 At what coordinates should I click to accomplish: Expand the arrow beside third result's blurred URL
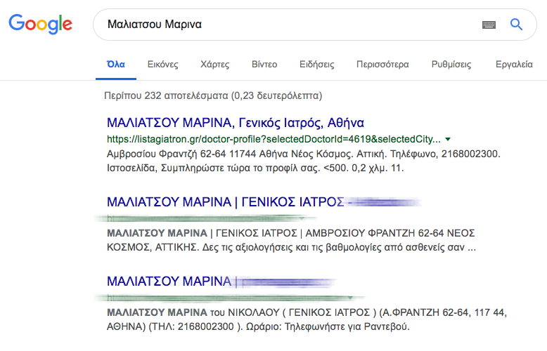pos(350,298)
